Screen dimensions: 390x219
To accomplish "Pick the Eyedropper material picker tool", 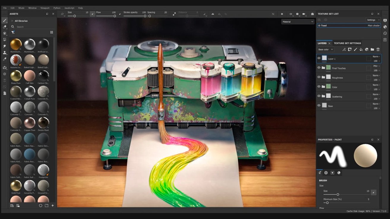I will [x=4, y=59].
